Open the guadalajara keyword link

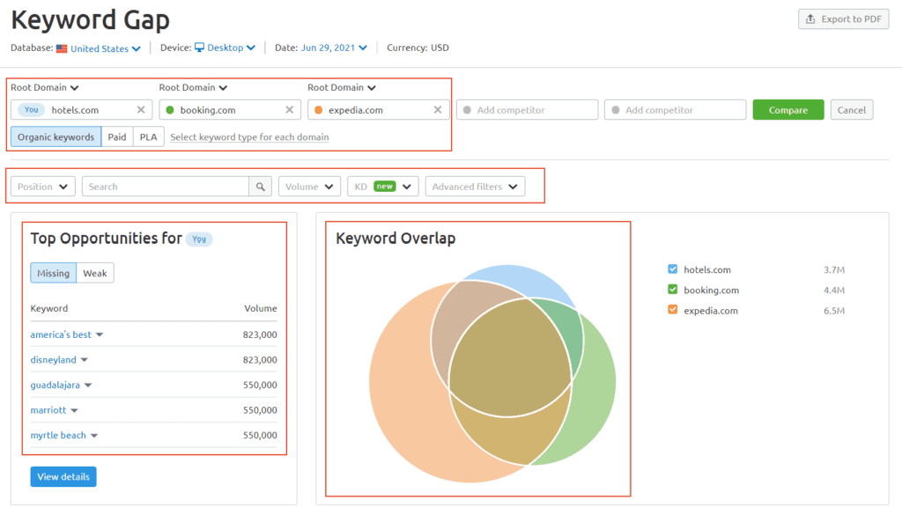click(55, 385)
